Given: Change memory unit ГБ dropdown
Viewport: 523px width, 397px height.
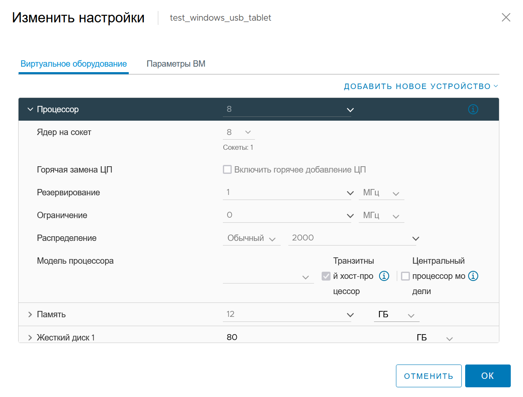Looking at the screenshot, I should (x=397, y=315).
